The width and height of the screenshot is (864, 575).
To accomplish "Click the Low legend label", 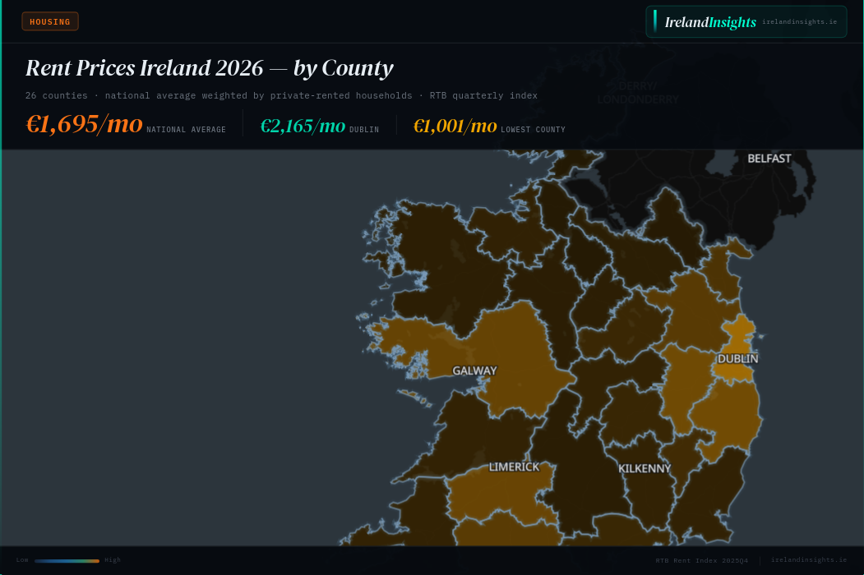I will click(22, 559).
